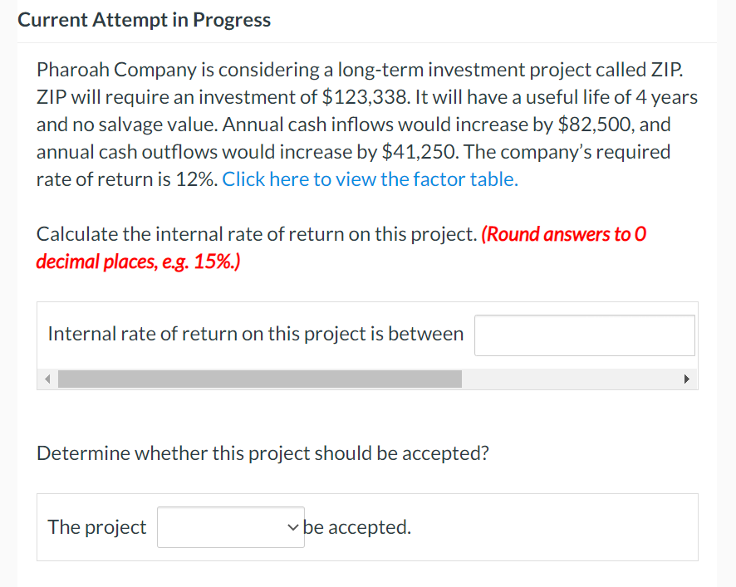Click the right-pointing triangle beside the scrollbar
The height and width of the screenshot is (587, 736).
point(686,379)
